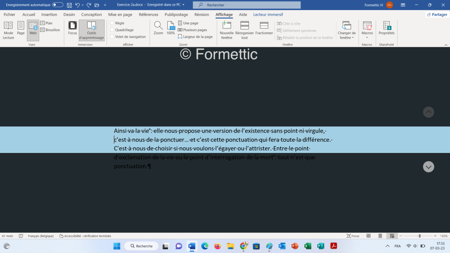The width and height of the screenshot is (450, 253).
Task: Check the Quadrillage option
Action: (x=112, y=30)
